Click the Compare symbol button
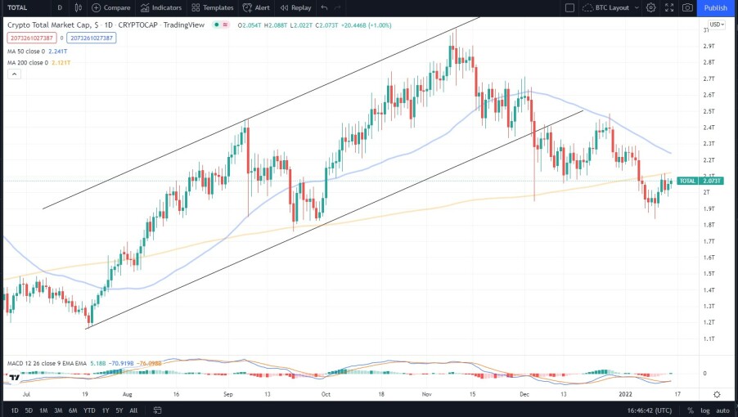 coord(111,7)
